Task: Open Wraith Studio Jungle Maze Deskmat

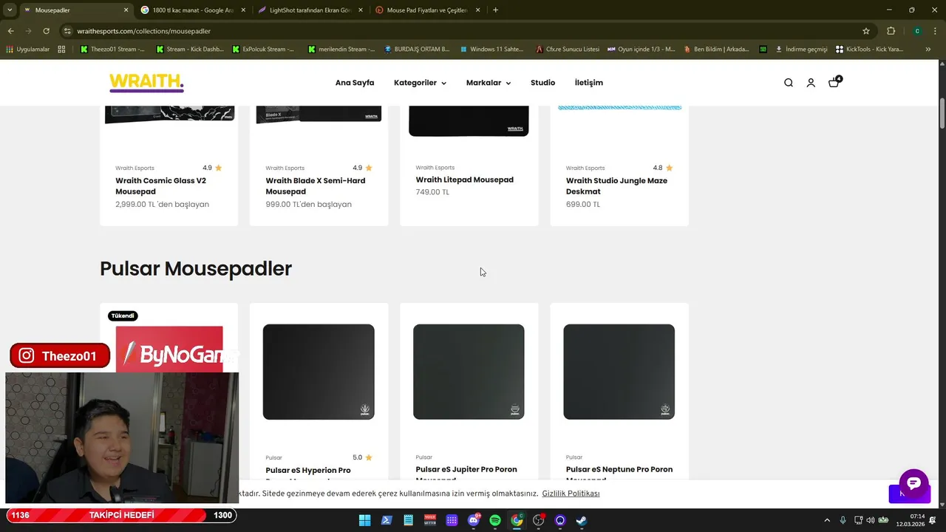Action: pyautogui.click(x=616, y=185)
